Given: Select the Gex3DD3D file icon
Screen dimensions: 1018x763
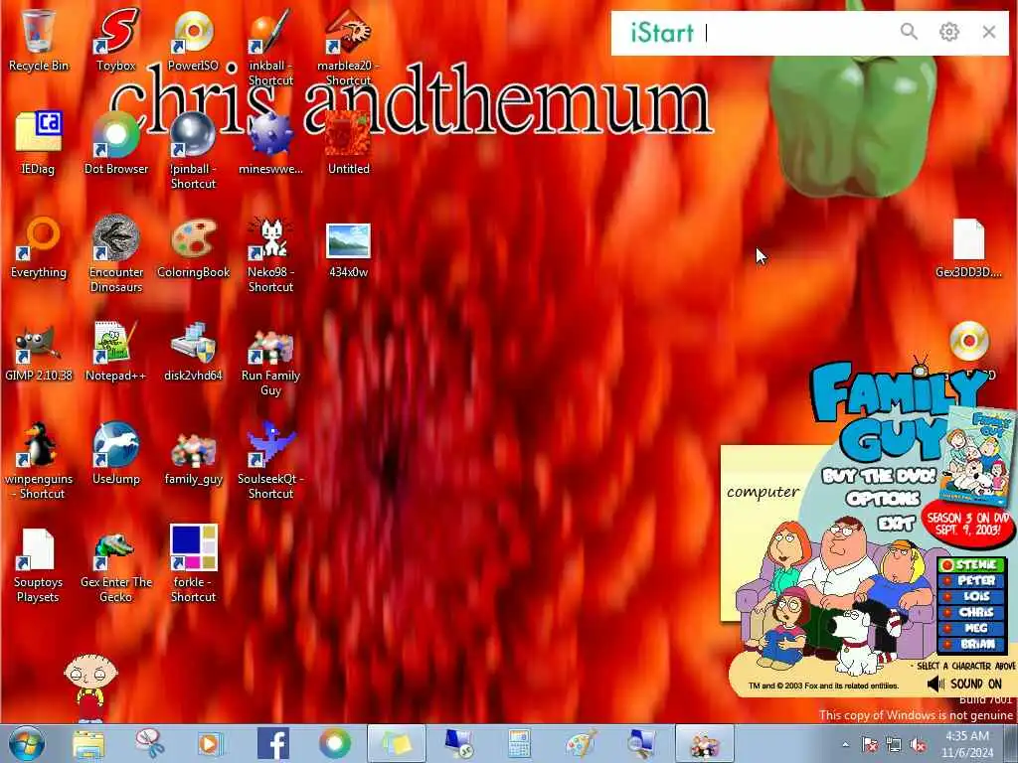Looking at the screenshot, I should click(968, 238).
